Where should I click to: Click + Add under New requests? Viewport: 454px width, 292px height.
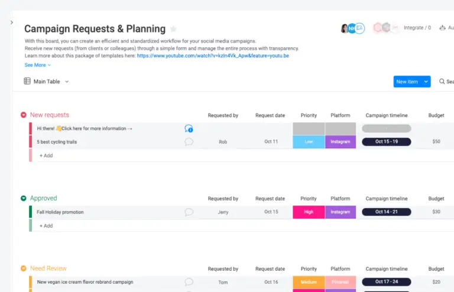[46, 155]
